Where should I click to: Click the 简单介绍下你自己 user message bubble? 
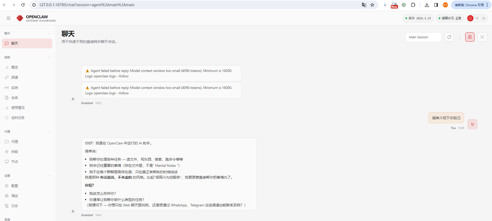point(446,118)
